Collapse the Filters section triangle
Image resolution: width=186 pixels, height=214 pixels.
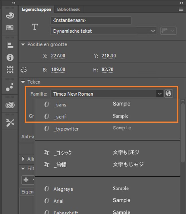coord(23,168)
